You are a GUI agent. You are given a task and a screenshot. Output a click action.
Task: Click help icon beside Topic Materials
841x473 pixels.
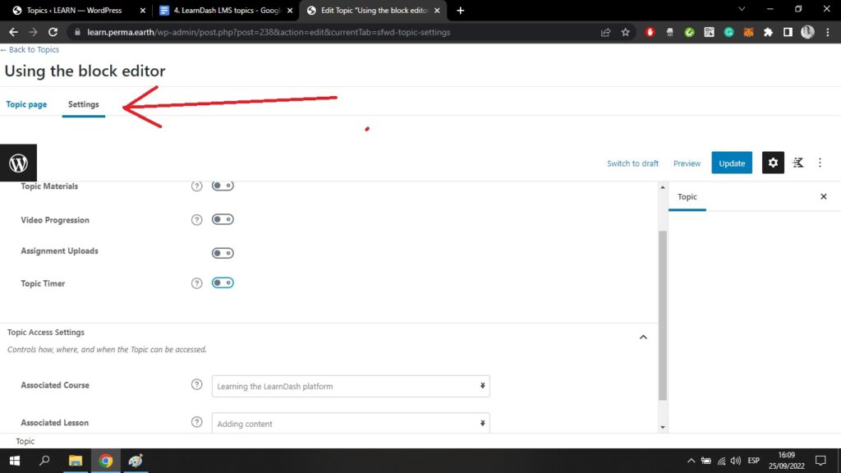(x=196, y=186)
